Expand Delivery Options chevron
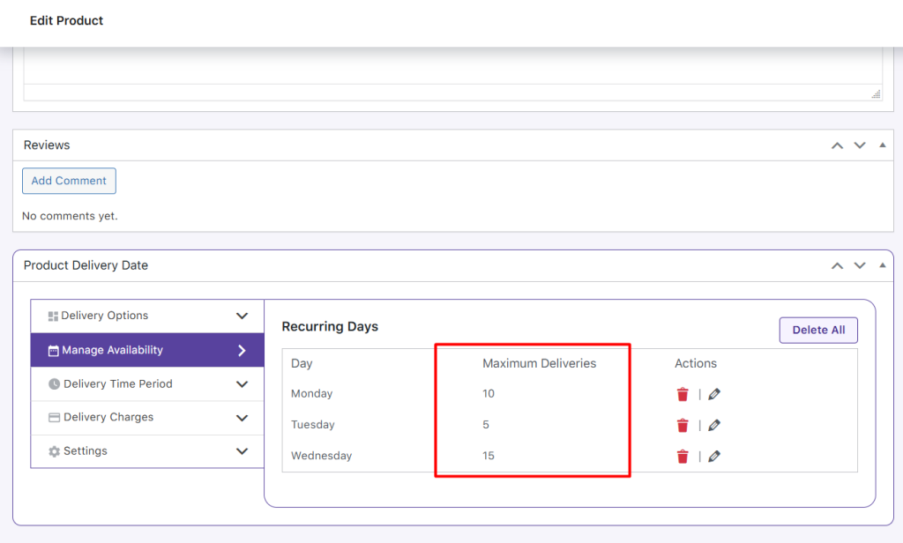903x543 pixels. point(243,316)
